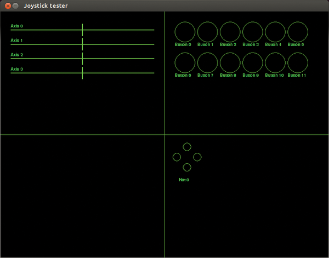The width and height of the screenshot is (329, 258).
Task: Click the 'Button 0' text label
Action: 183,44
